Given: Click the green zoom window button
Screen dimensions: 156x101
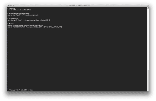Looking at the screenshot, I should pos(14,5).
